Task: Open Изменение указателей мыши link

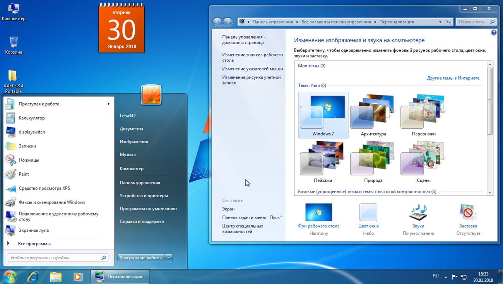Action: pyautogui.click(x=253, y=69)
